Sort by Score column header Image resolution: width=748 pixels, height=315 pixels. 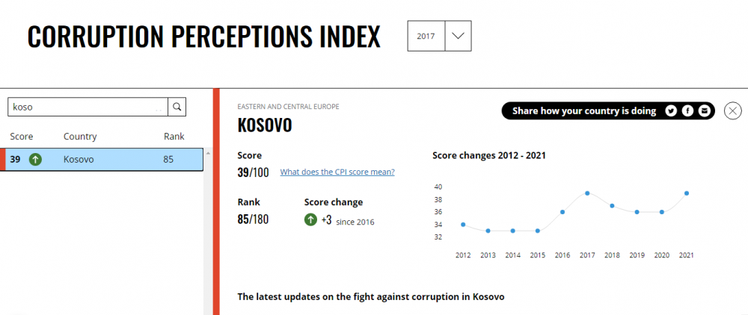22,137
